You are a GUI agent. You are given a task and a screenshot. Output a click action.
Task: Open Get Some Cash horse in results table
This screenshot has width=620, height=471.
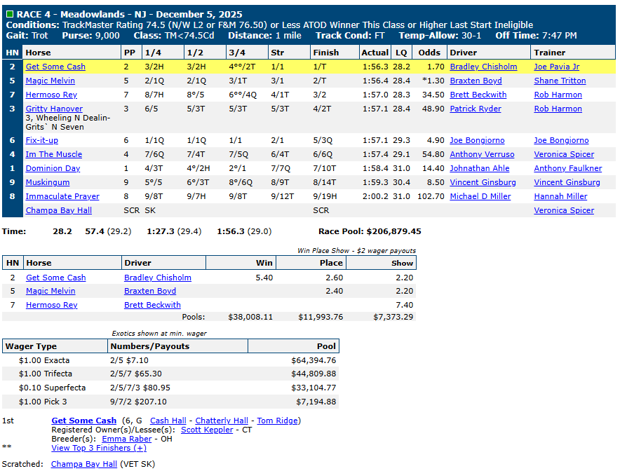(x=55, y=67)
